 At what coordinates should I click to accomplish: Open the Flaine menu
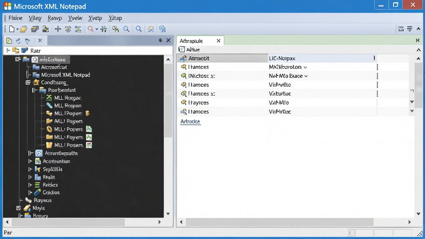tap(15, 18)
